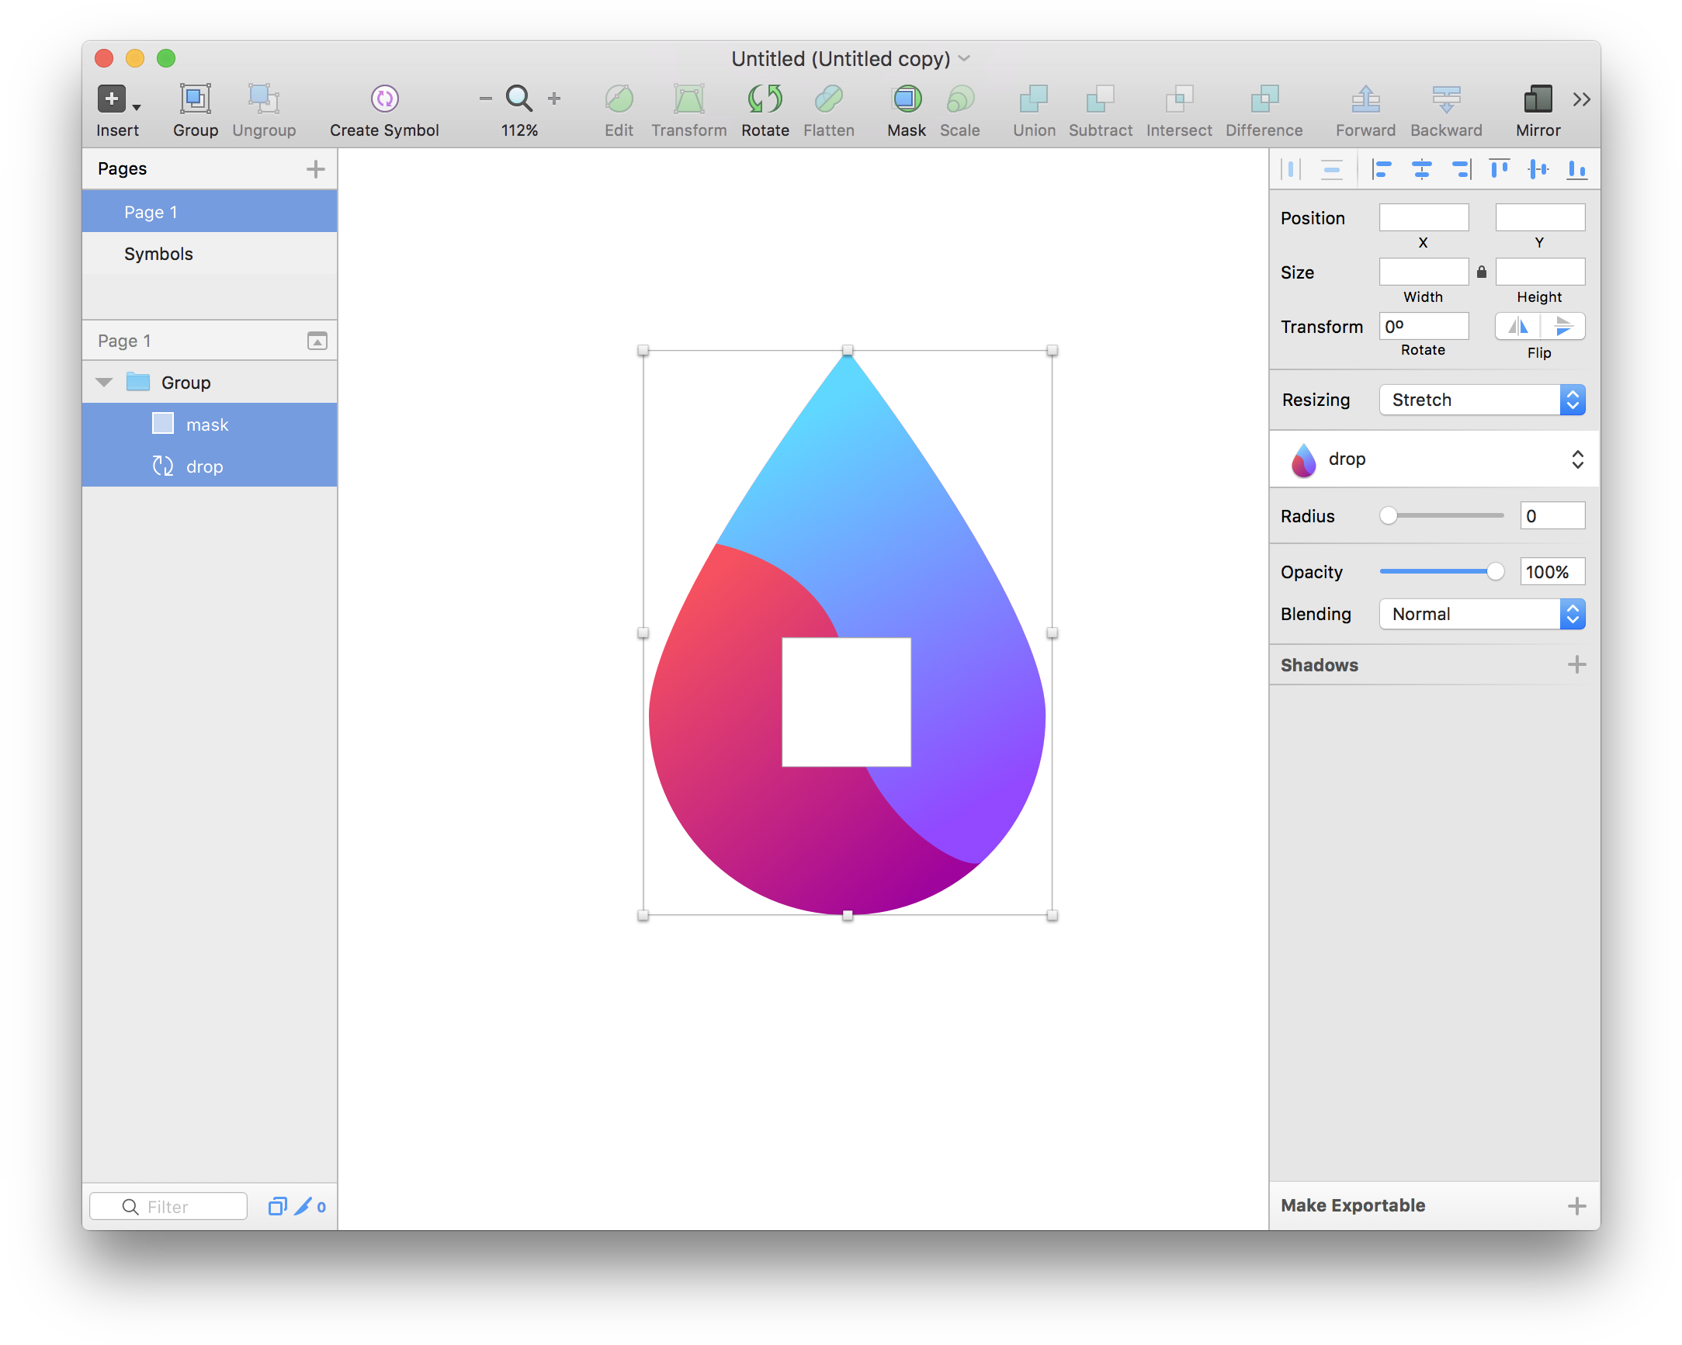Viewport: 1682px width, 1345px height.
Task: Select the Flatten tool
Action: point(828,100)
